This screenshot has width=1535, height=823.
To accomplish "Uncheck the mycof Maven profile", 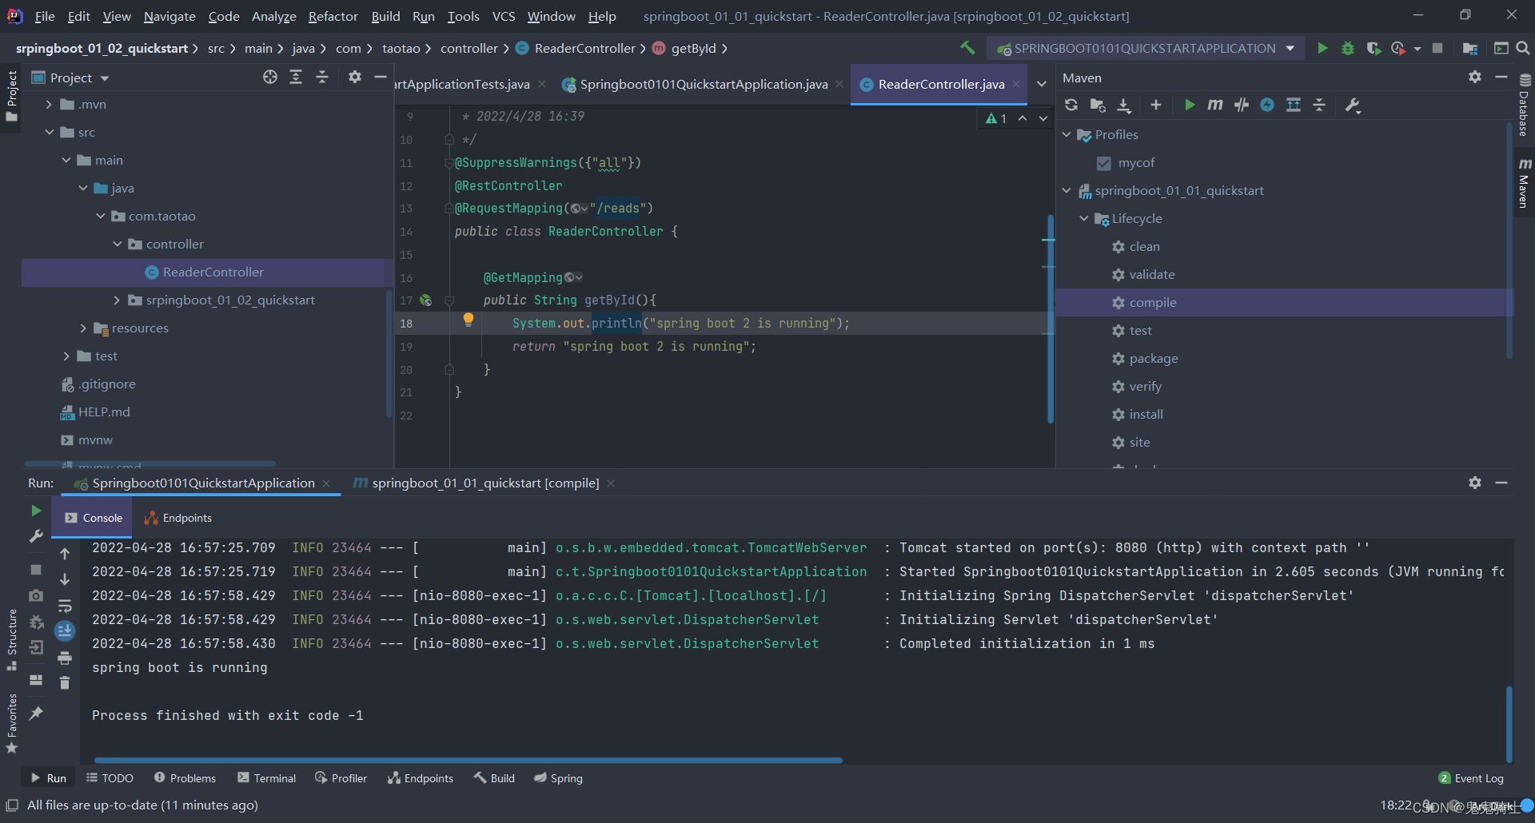I will [x=1104, y=163].
